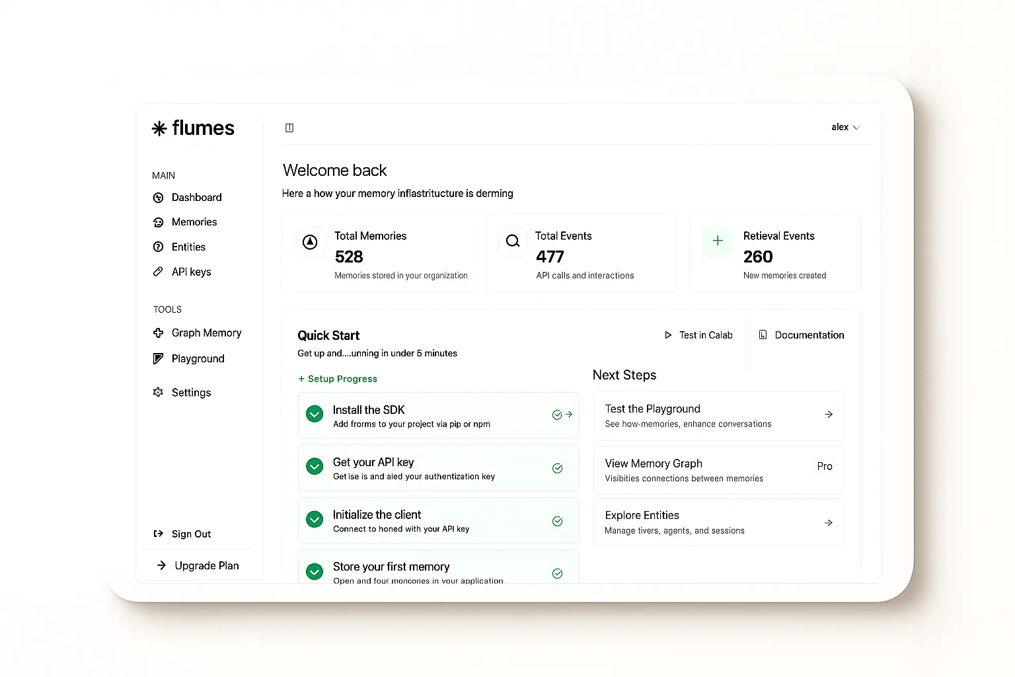Click the API keys paperclip icon
The image size is (1015, 677).
[158, 271]
